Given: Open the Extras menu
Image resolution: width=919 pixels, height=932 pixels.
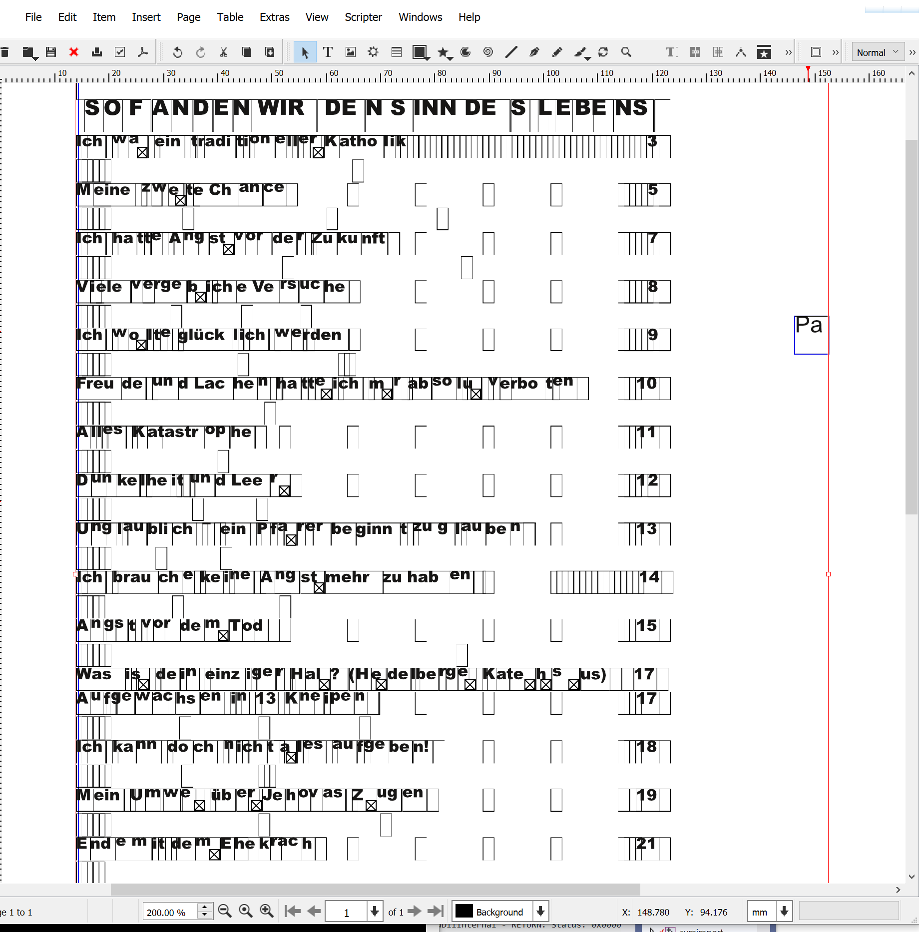Looking at the screenshot, I should [x=274, y=17].
